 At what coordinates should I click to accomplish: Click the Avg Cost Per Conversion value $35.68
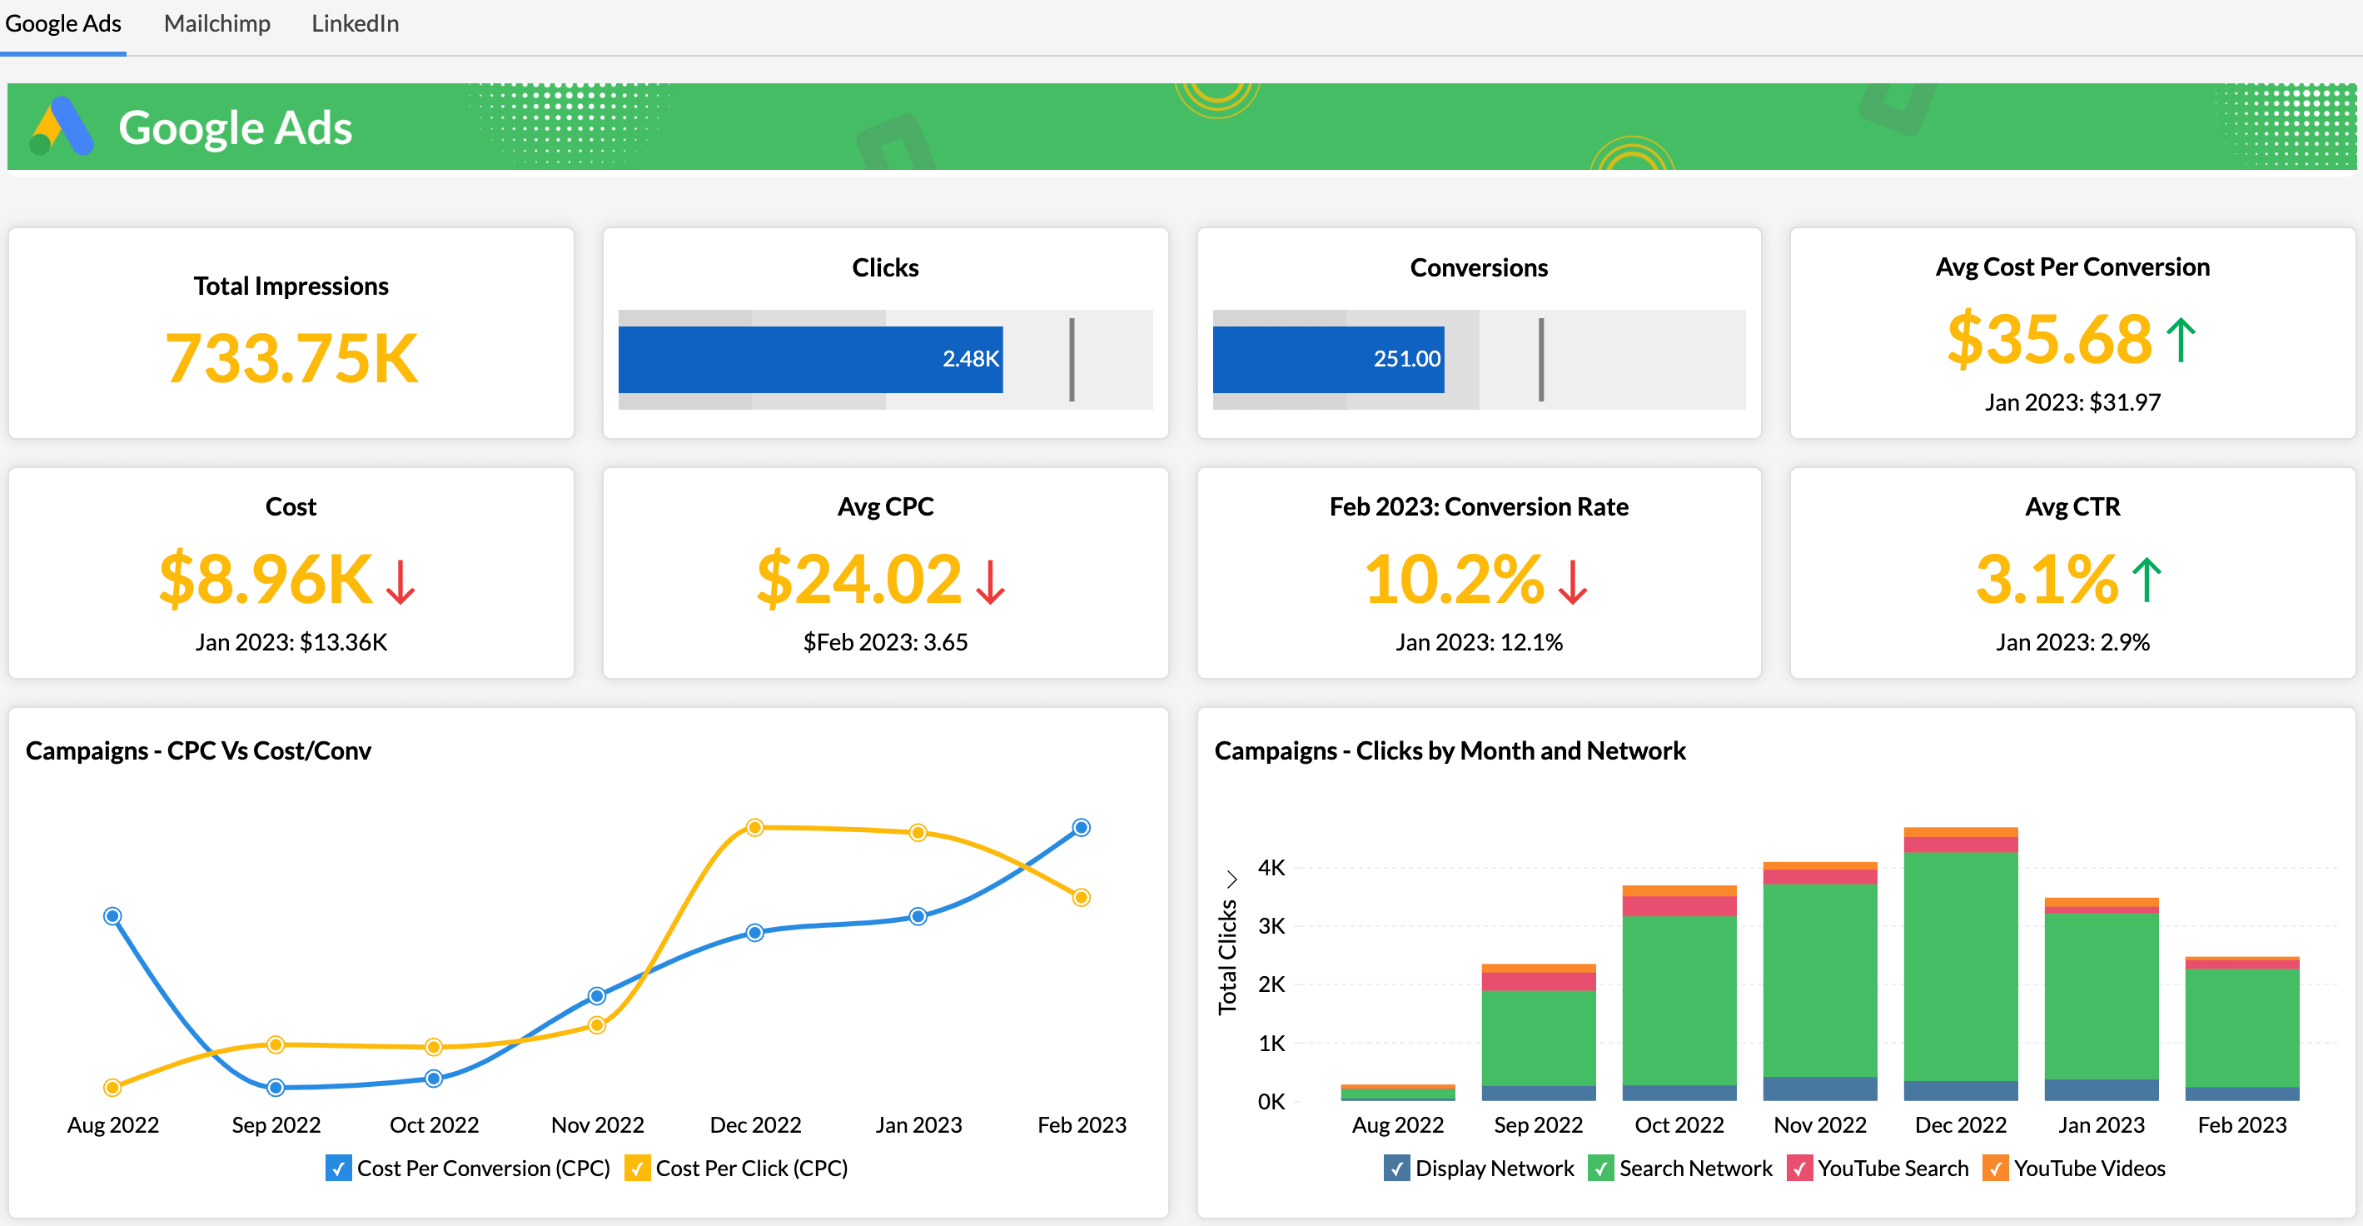click(2049, 339)
